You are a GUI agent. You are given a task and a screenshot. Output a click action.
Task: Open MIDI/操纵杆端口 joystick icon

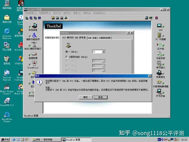tap(34, 44)
